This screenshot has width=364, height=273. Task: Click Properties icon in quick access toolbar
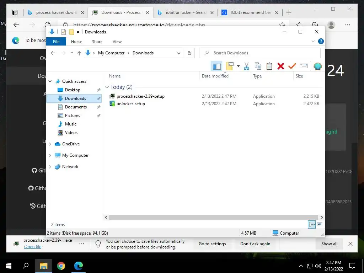click(x=63, y=32)
